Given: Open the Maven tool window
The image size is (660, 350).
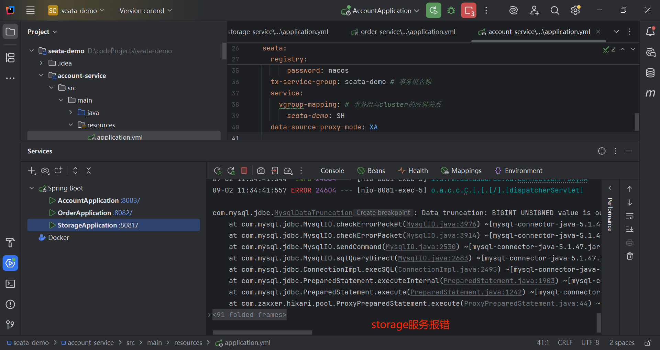Looking at the screenshot, I should [650, 93].
